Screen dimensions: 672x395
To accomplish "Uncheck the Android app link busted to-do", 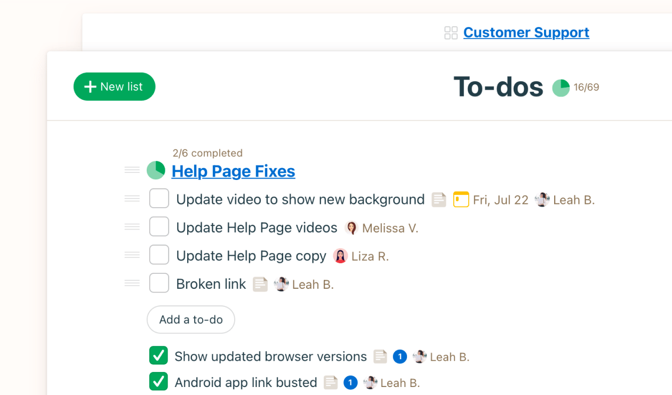I will point(158,382).
